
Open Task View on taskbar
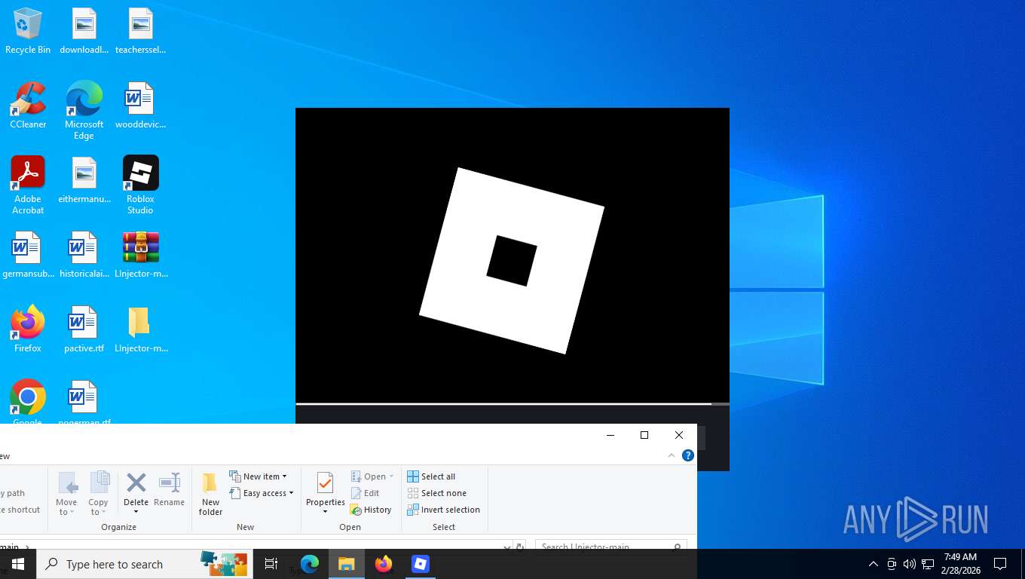271,564
